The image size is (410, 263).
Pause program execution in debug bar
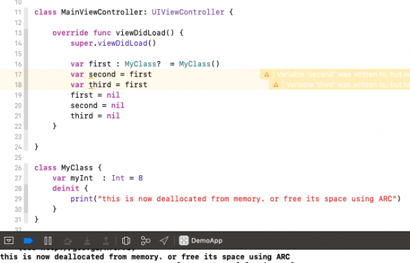[x=48, y=241]
